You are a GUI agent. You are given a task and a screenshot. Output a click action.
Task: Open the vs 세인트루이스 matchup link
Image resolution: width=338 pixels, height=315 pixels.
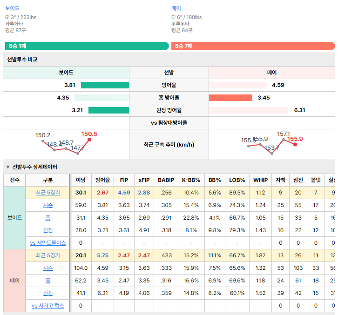(x=48, y=243)
